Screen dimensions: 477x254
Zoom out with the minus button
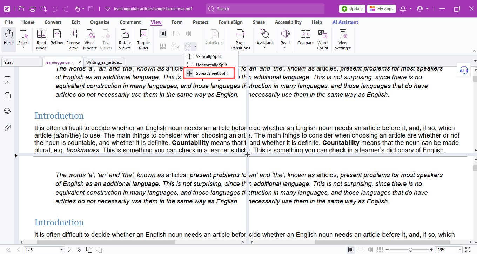[x=387, y=250]
